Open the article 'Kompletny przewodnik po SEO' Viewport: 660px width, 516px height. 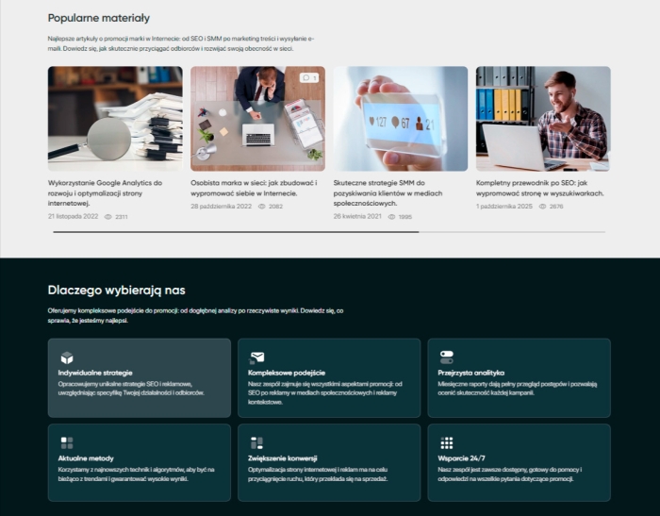tap(539, 188)
